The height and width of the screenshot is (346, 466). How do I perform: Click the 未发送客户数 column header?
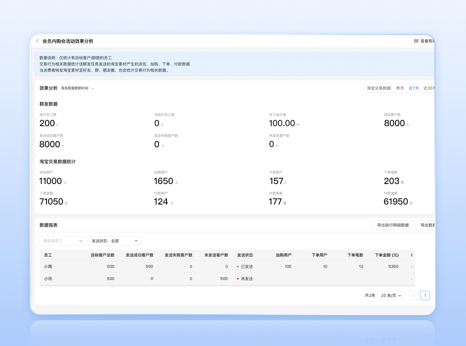[216, 255]
